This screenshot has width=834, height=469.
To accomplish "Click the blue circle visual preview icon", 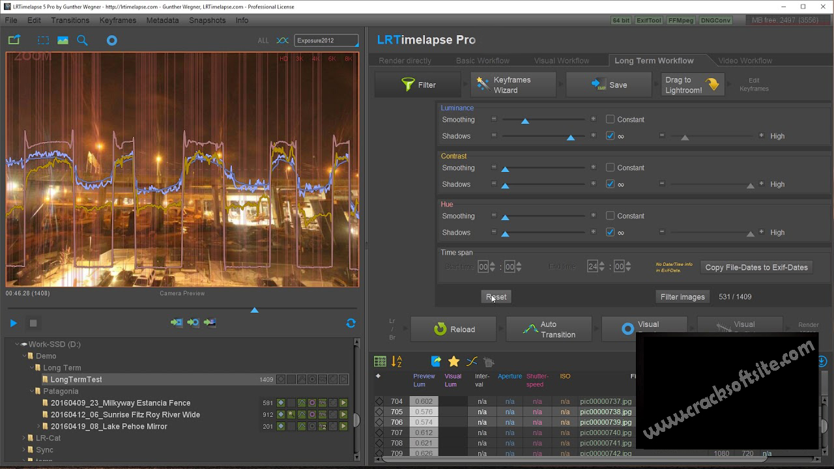I will coord(111,40).
